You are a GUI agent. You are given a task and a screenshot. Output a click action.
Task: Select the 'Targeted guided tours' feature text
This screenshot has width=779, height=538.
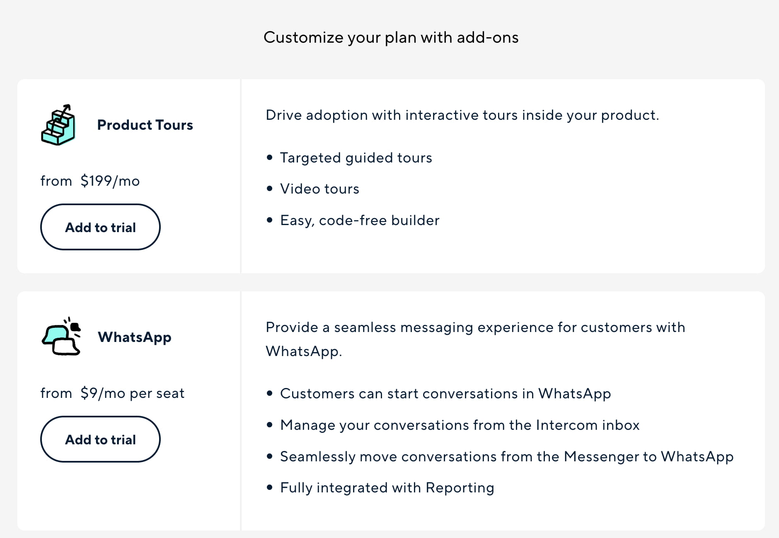click(356, 158)
